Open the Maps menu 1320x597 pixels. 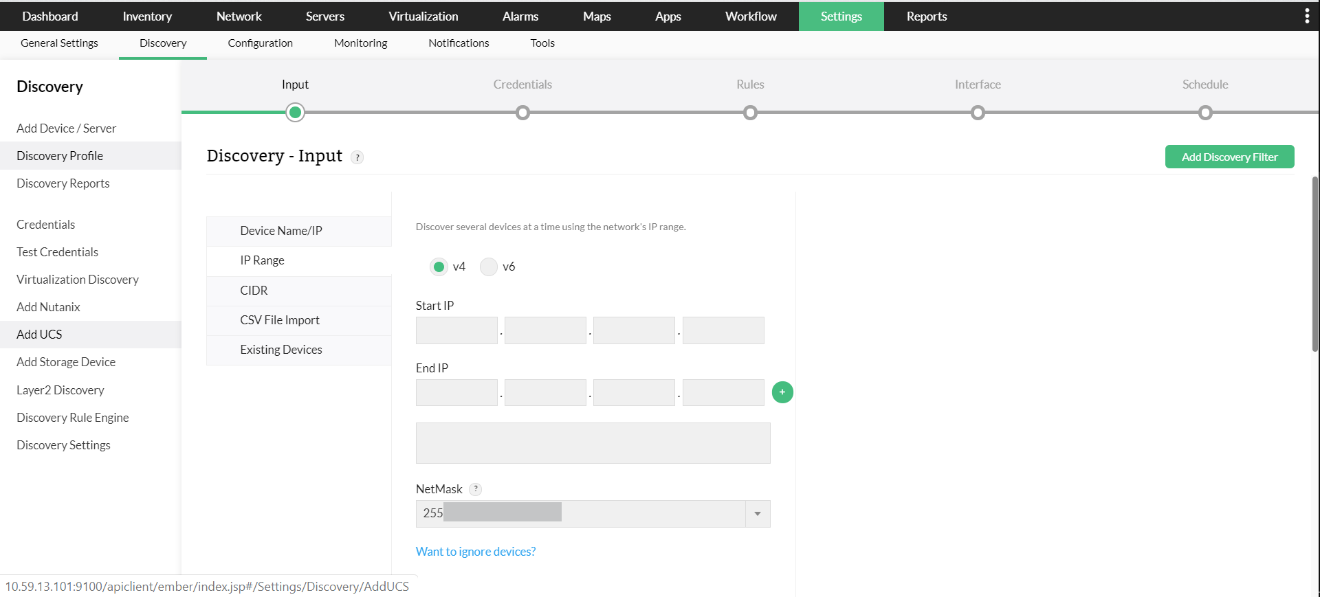tap(597, 16)
